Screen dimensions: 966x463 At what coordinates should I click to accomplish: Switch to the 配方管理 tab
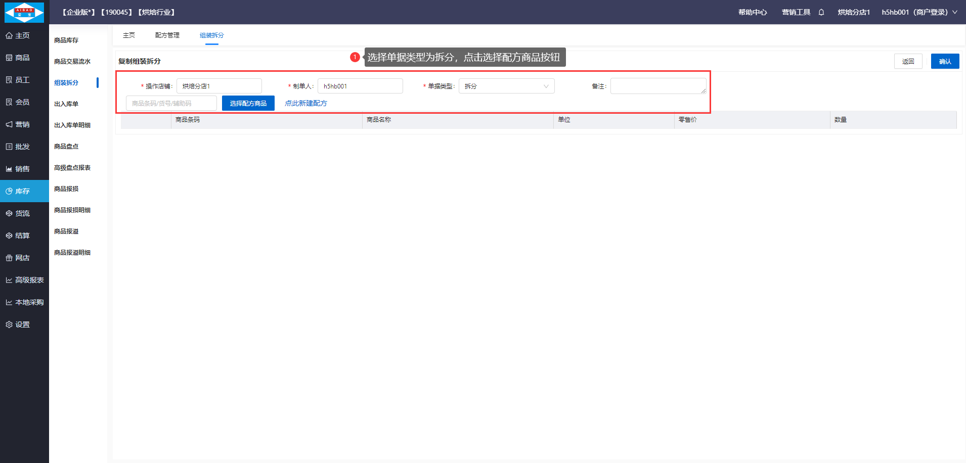tap(167, 35)
